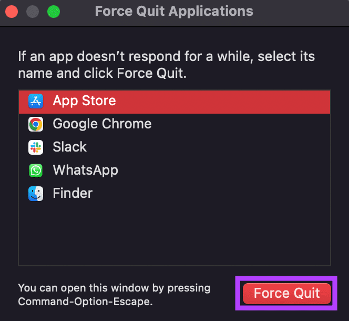This screenshot has height=321, width=349.
Task: Click the red Force Quit button
Action: (x=287, y=293)
